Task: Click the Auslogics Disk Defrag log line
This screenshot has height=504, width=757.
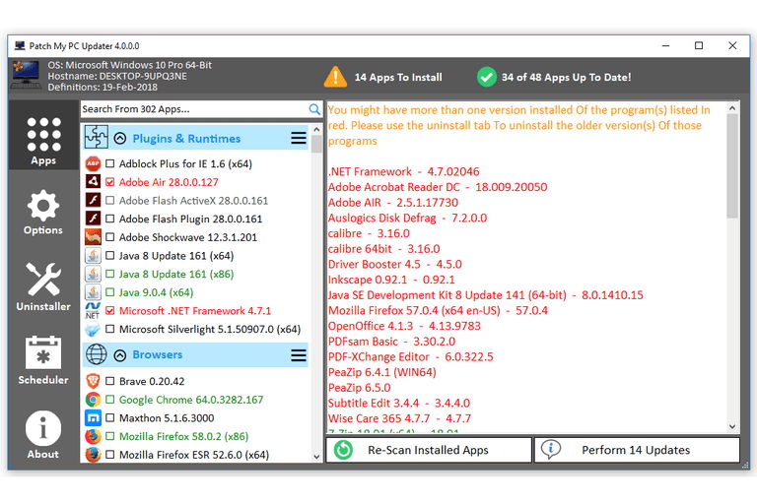Action: click(407, 218)
